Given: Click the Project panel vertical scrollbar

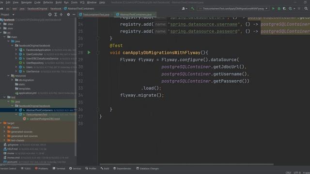Looking at the screenshot, I should click(x=76, y=87).
